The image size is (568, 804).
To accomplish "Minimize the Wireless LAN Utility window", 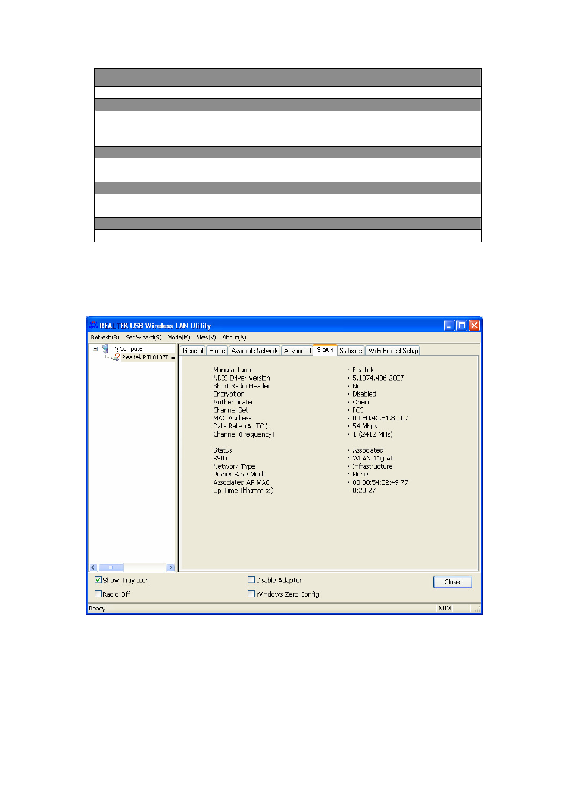I will 450,325.
